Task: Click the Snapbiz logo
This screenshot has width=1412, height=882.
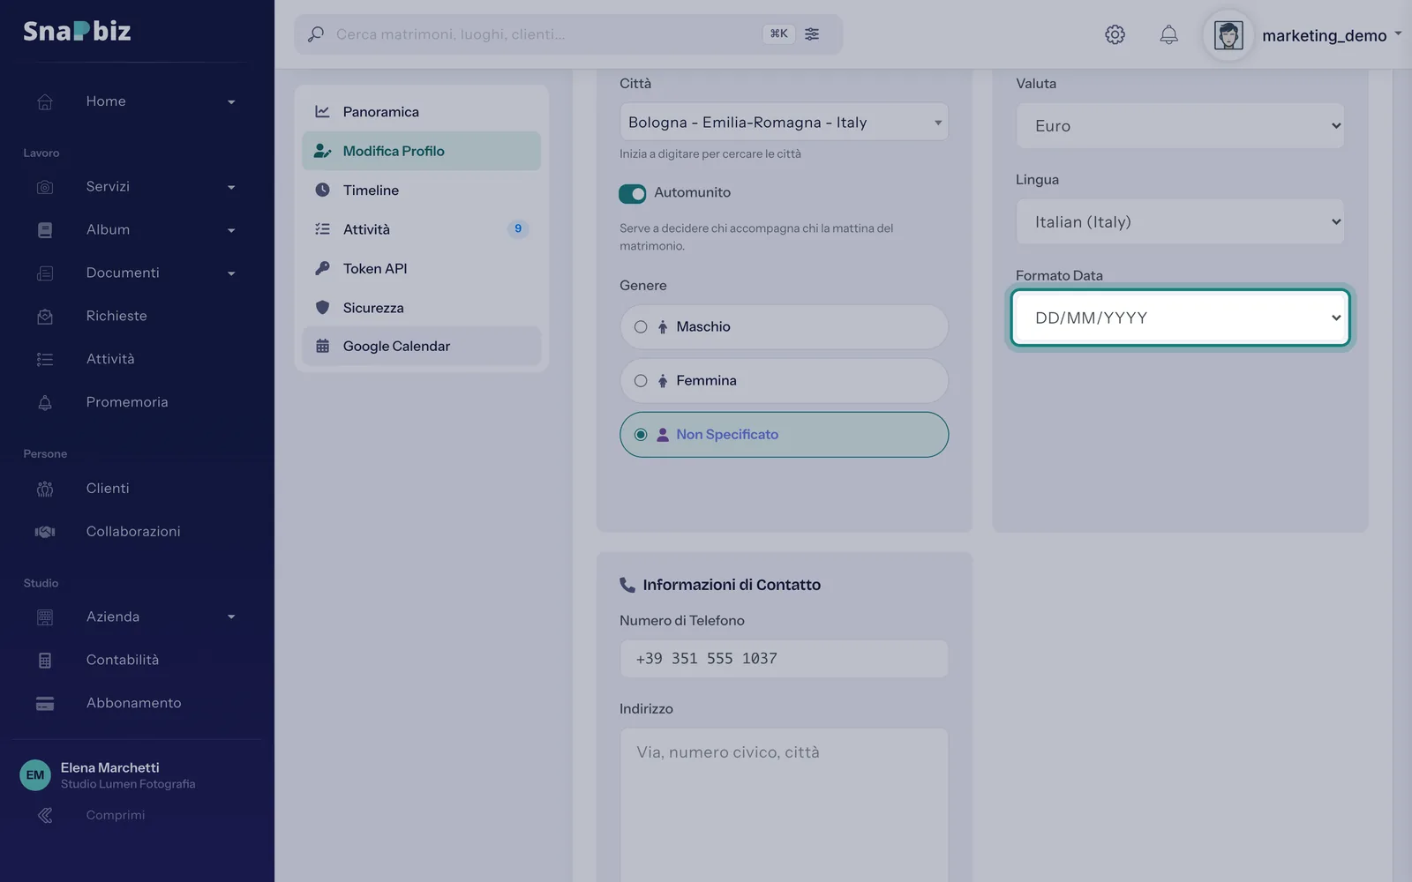Action: (x=77, y=31)
